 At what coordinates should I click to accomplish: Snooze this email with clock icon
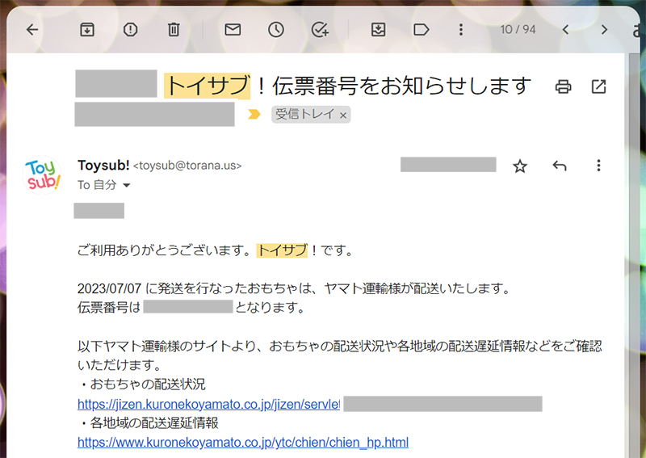click(276, 30)
